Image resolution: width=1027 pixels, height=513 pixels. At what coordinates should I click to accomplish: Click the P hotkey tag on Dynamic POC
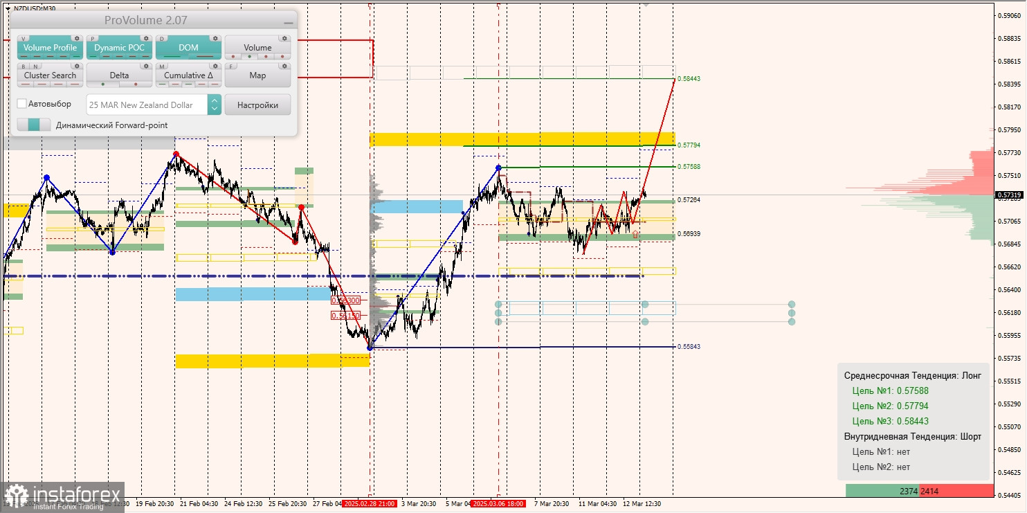point(93,39)
